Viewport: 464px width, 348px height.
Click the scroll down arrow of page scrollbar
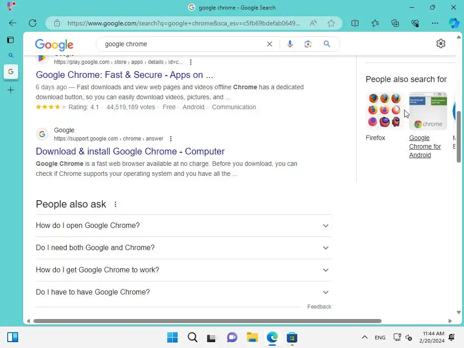(459, 312)
